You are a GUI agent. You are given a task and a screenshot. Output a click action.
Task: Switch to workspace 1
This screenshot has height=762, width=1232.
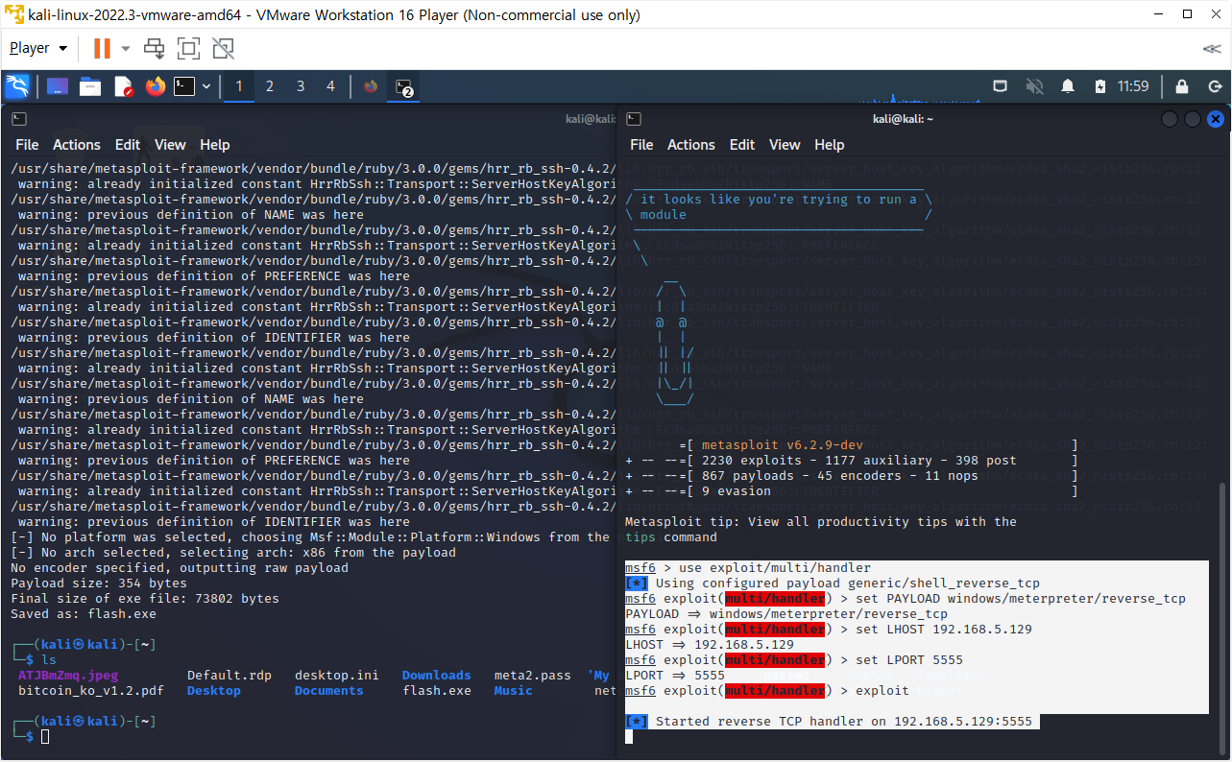239,86
